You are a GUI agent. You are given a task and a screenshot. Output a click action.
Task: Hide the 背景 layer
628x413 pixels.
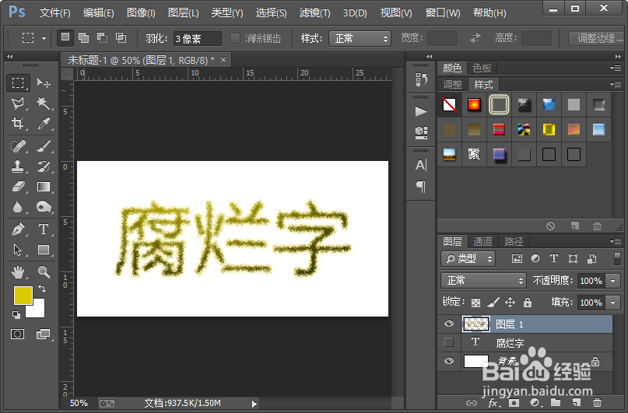pyautogui.click(x=448, y=361)
